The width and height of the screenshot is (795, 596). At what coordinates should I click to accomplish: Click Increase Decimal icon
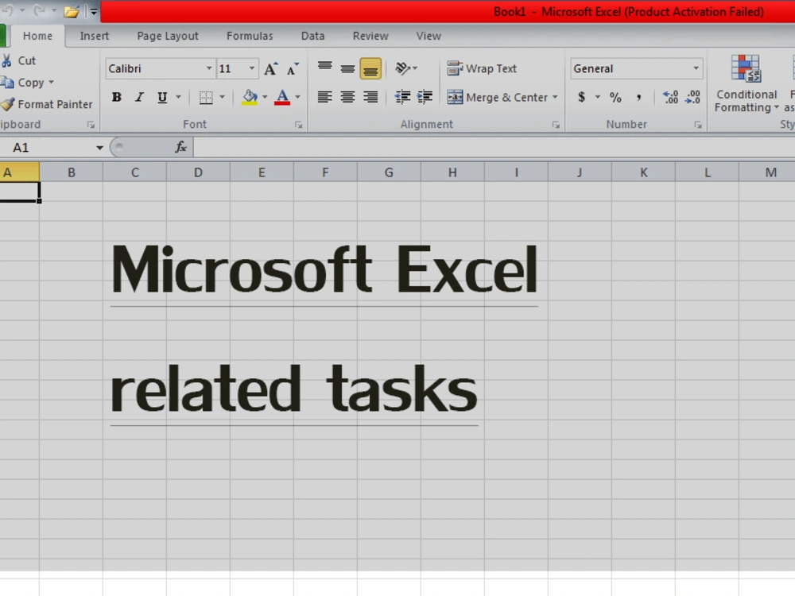(x=670, y=97)
